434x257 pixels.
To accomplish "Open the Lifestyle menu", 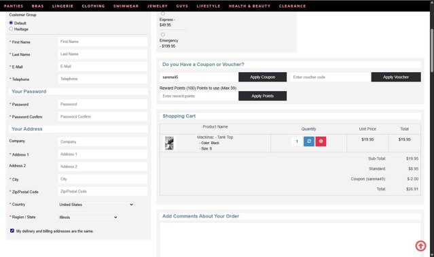I will (209, 6).
